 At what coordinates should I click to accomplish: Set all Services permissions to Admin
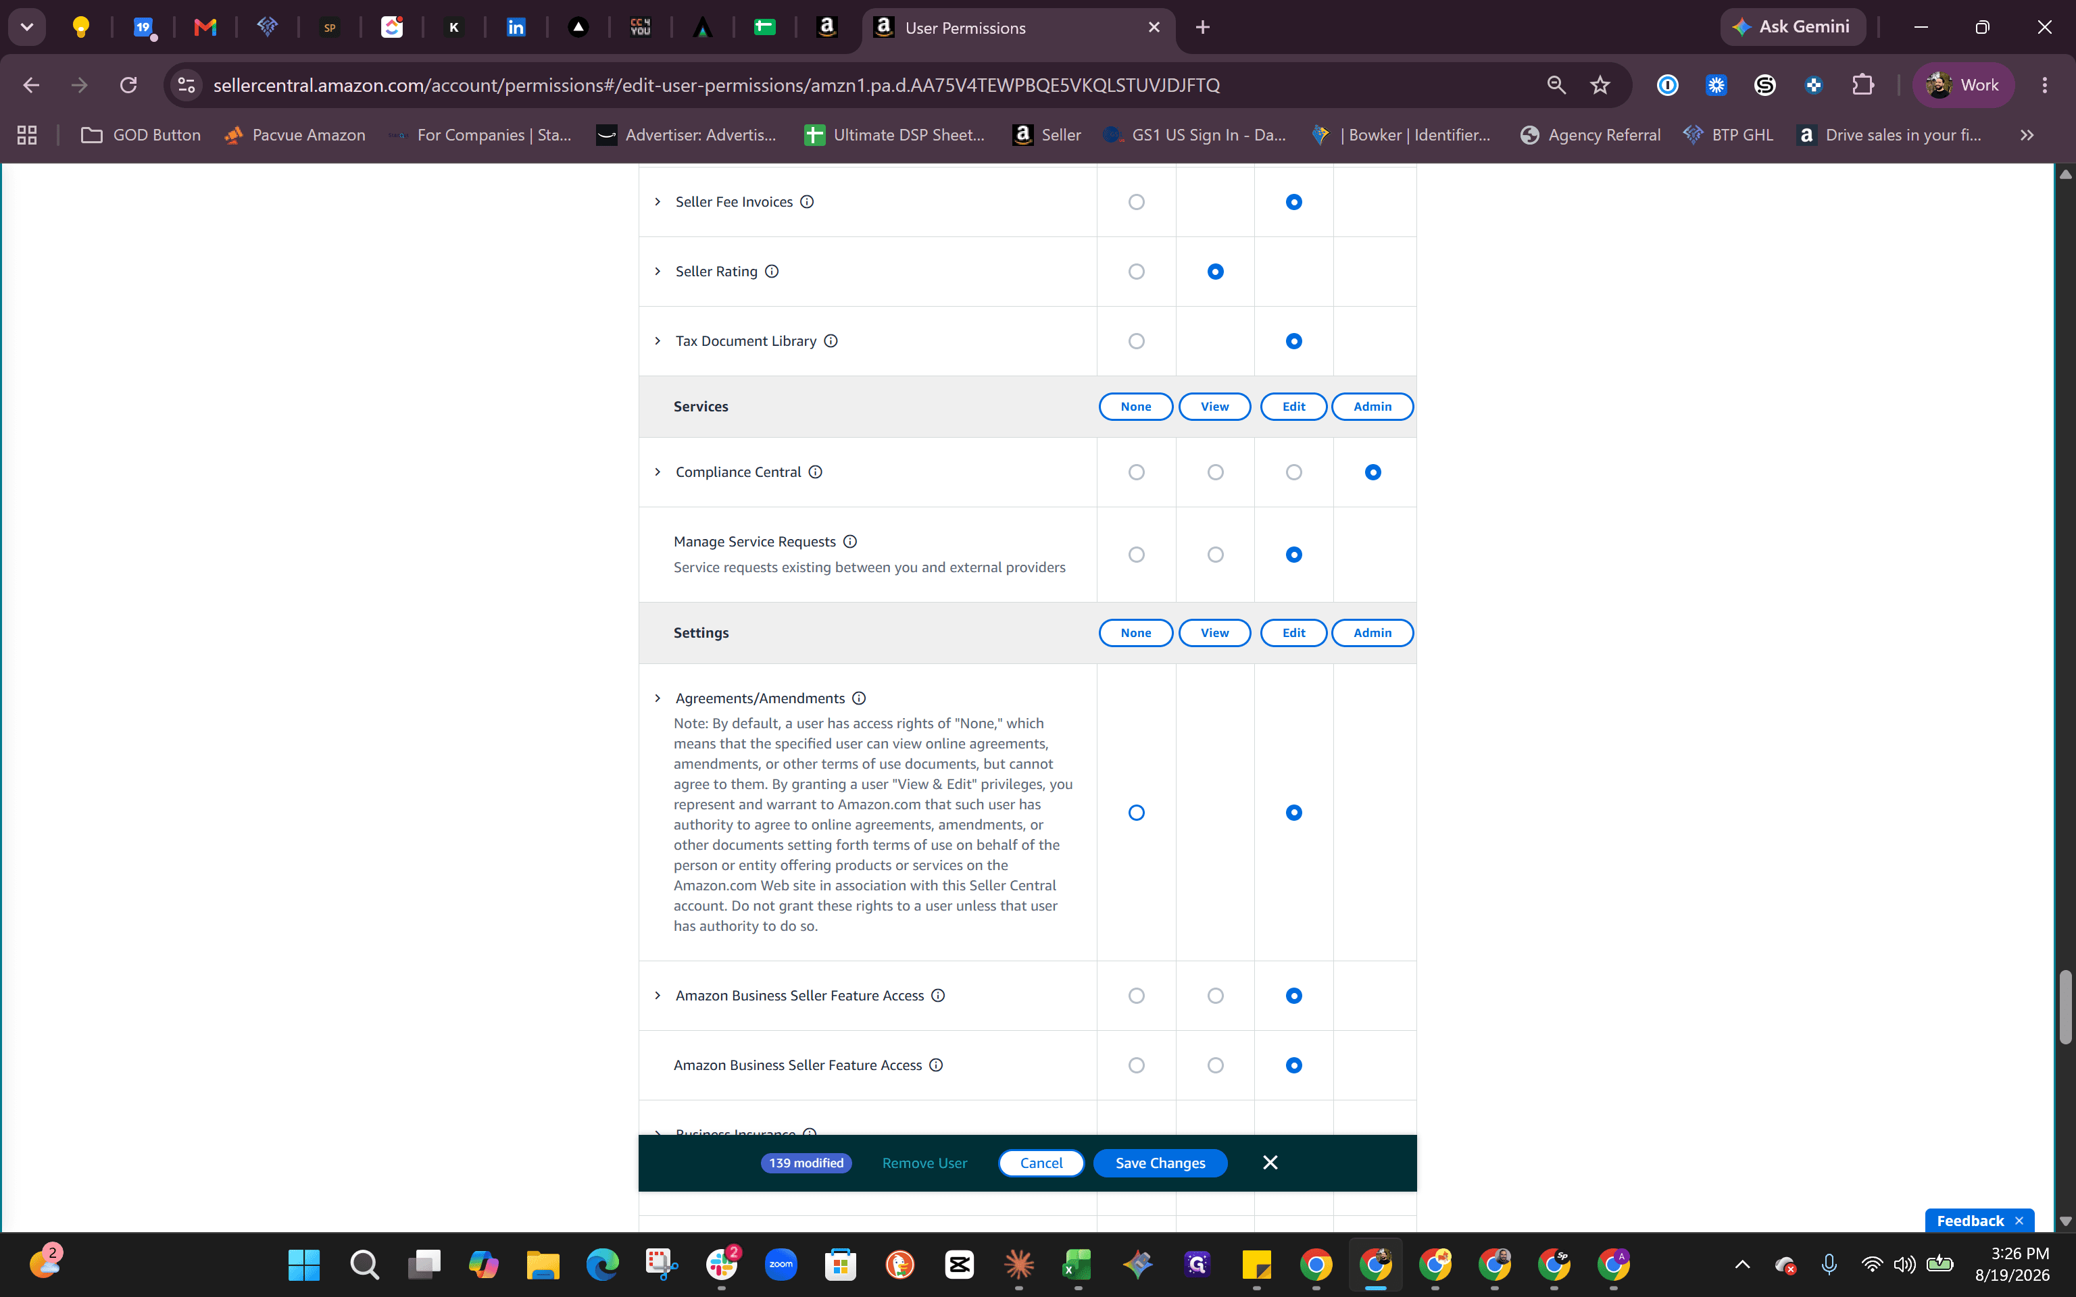click(1373, 407)
